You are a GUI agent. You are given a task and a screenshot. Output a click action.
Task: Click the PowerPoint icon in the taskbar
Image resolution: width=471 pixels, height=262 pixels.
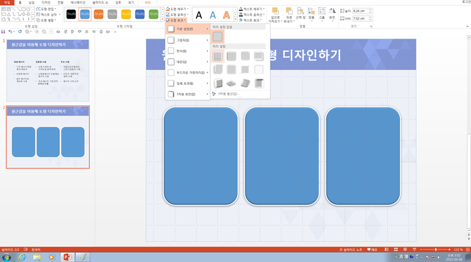67,257
